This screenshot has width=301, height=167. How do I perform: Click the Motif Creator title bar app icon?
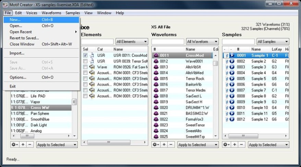click(x=5, y=4)
